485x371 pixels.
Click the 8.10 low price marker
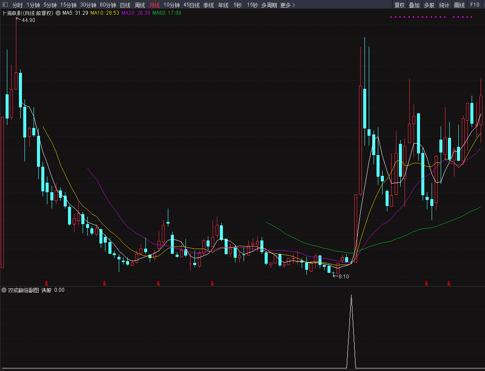[344, 277]
